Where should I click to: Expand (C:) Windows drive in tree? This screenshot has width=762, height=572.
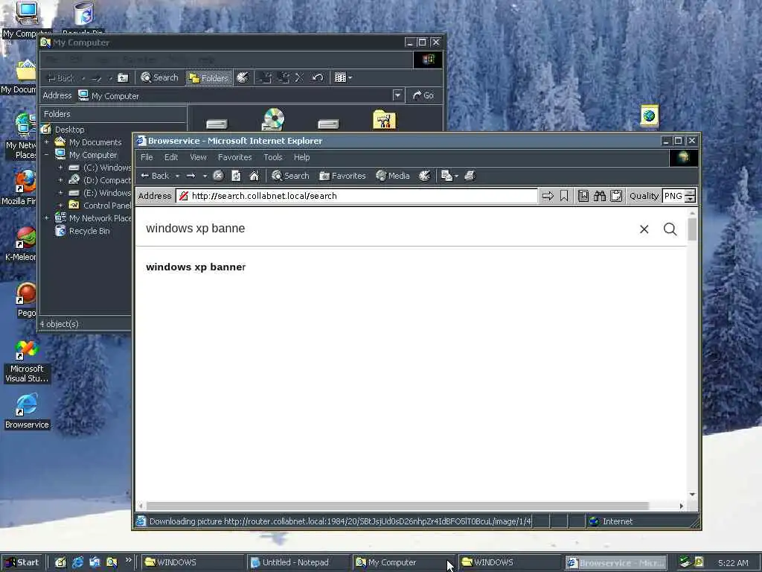click(x=61, y=168)
